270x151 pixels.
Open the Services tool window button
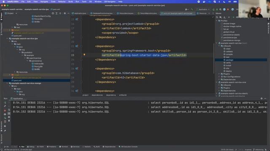point(75,147)
